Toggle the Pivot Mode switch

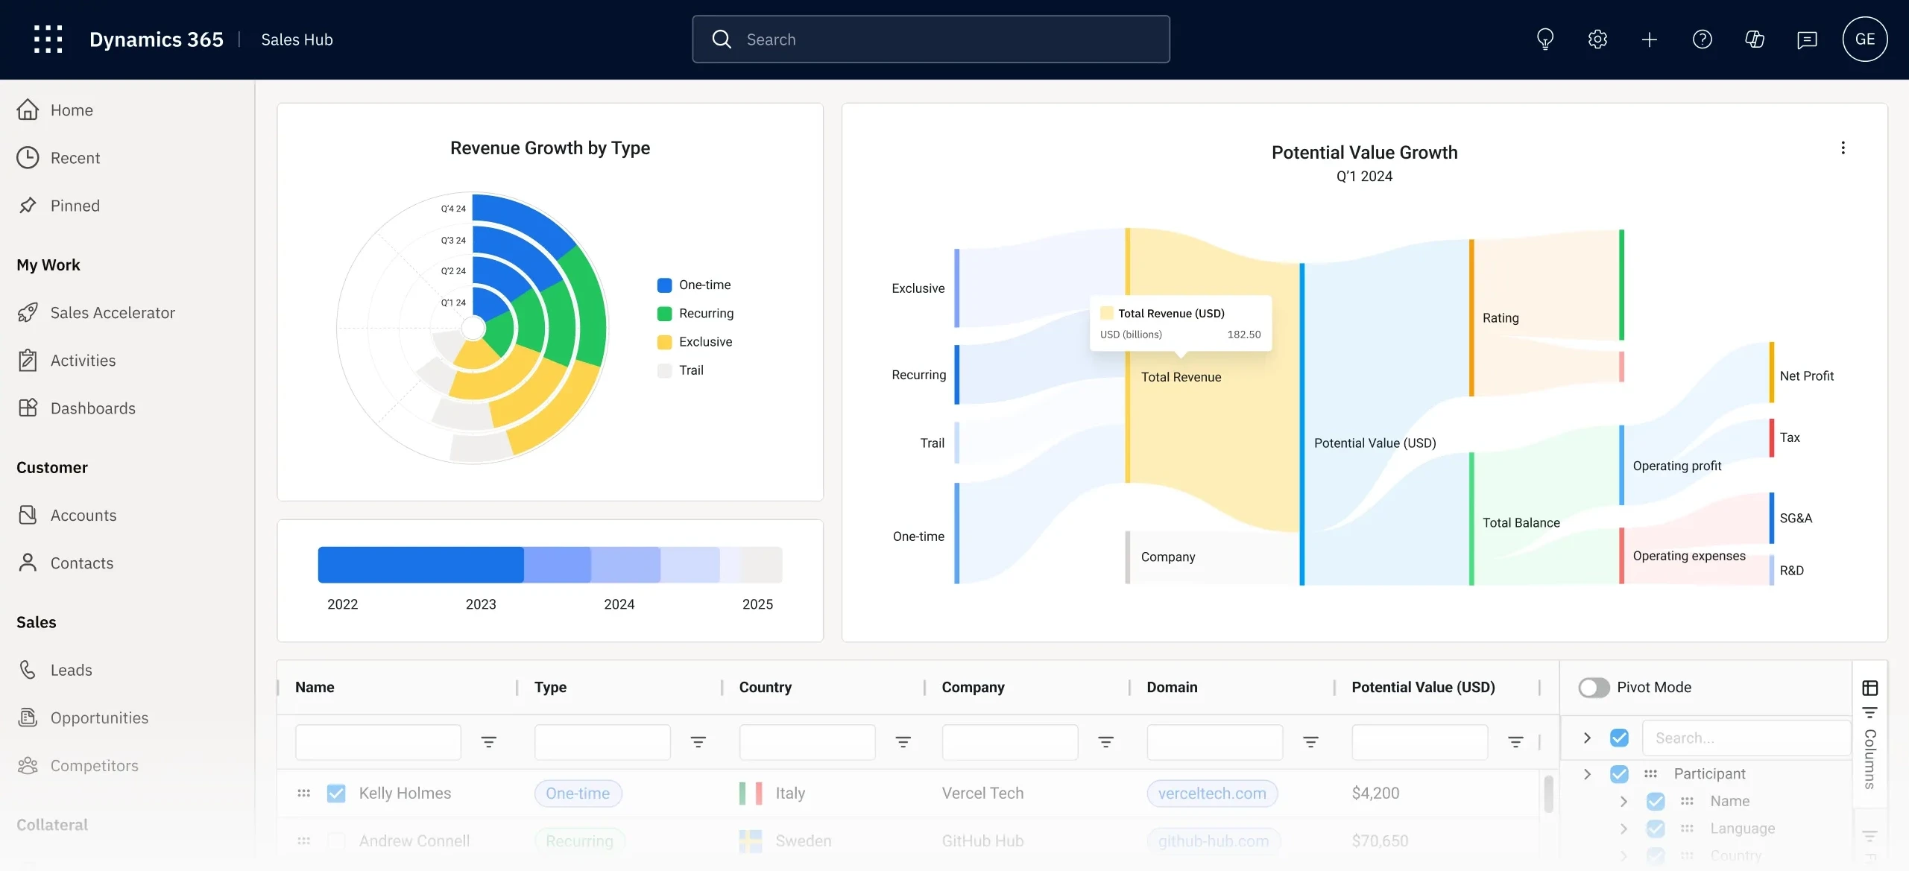1594,687
